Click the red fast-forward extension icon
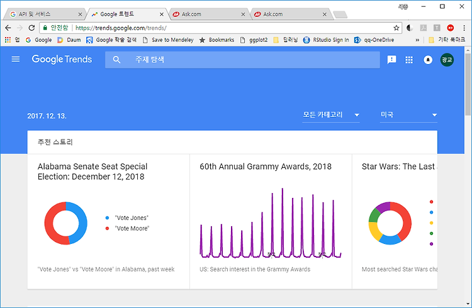Image resolution: width=472 pixels, height=308 pixels. pos(451,28)
